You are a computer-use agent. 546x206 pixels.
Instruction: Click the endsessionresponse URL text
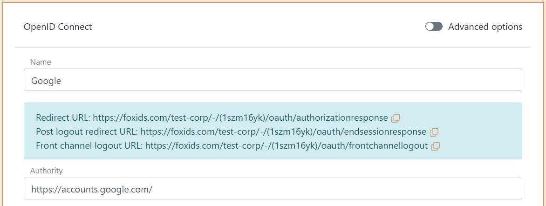283,131
